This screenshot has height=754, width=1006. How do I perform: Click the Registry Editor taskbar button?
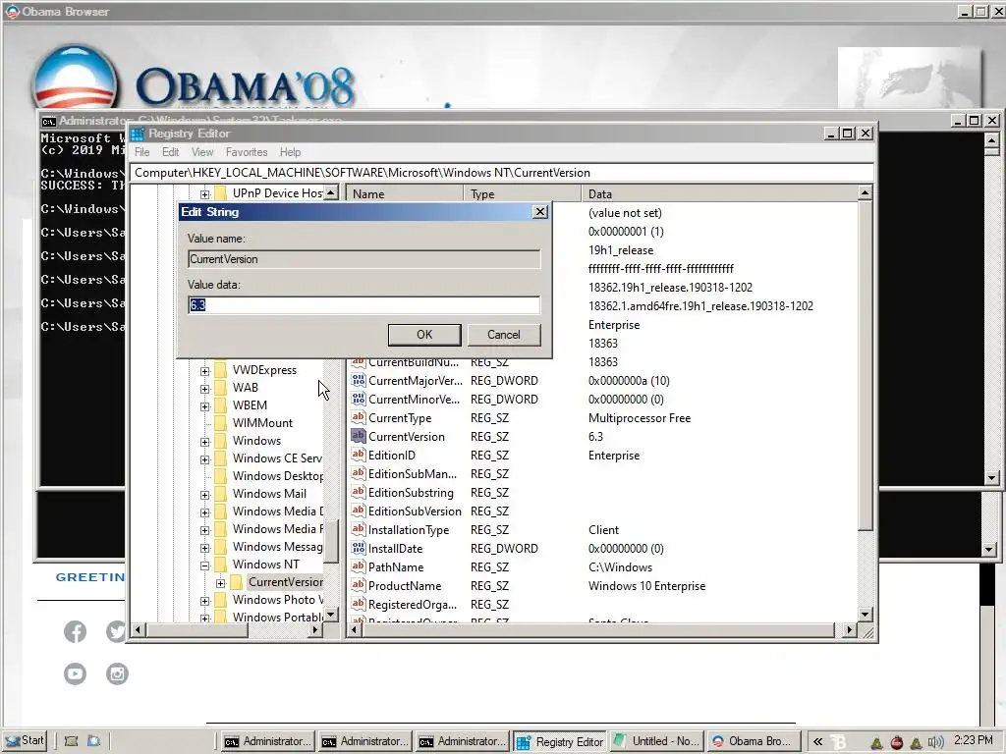(x=559, y=742)
